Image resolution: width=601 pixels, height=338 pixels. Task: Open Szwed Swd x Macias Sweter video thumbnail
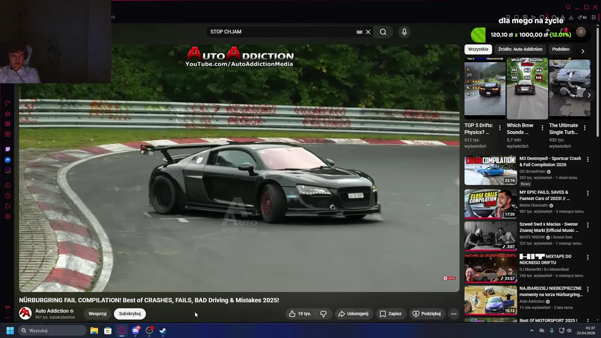pos(491,235)
